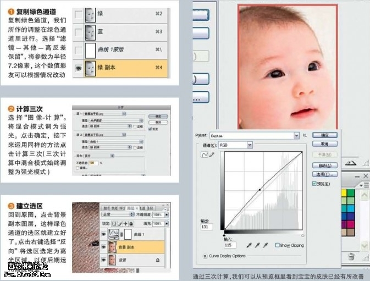Click 取消 button in 计算 dialog
Image resolution: width=370 pixels, height=281 pixels.
coord(158,122)
